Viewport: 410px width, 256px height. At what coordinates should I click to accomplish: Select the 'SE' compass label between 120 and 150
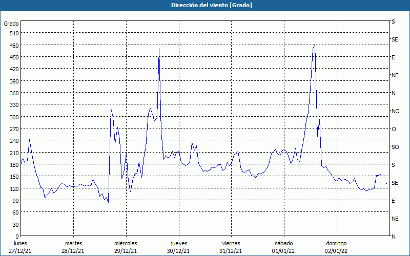coord(395,183)
